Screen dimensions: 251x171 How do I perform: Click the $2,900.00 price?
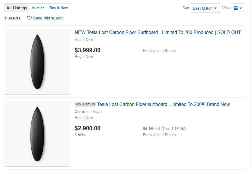coord(87,128)
